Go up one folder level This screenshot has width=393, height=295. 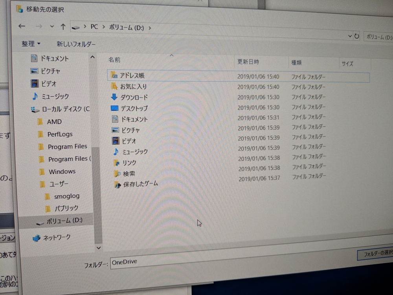coord(63,27)
